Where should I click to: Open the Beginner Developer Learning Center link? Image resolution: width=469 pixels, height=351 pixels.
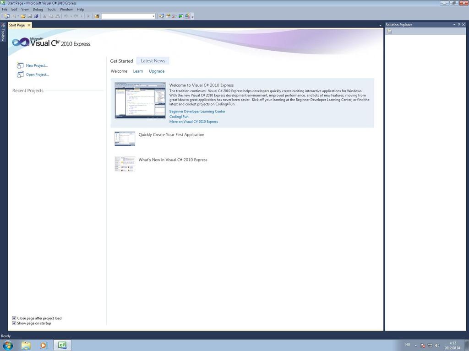[x=197, y=112]
